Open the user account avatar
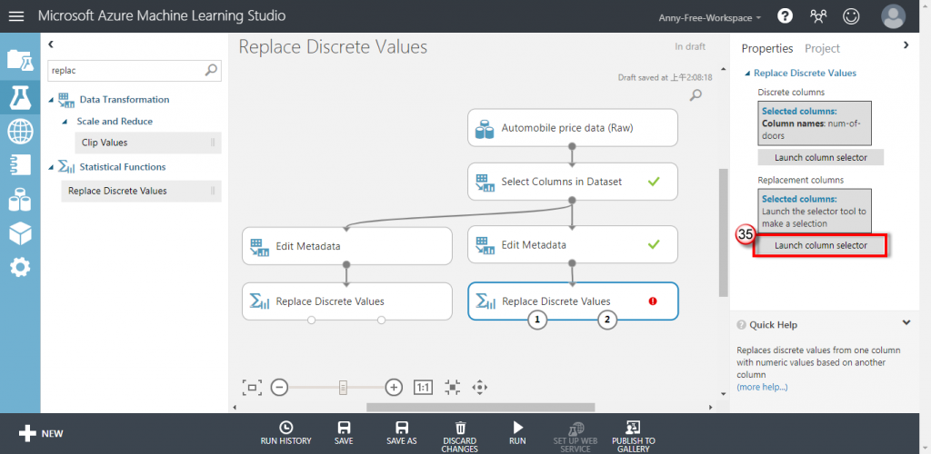This screenshot has width=931, height=454. point(894,16)
